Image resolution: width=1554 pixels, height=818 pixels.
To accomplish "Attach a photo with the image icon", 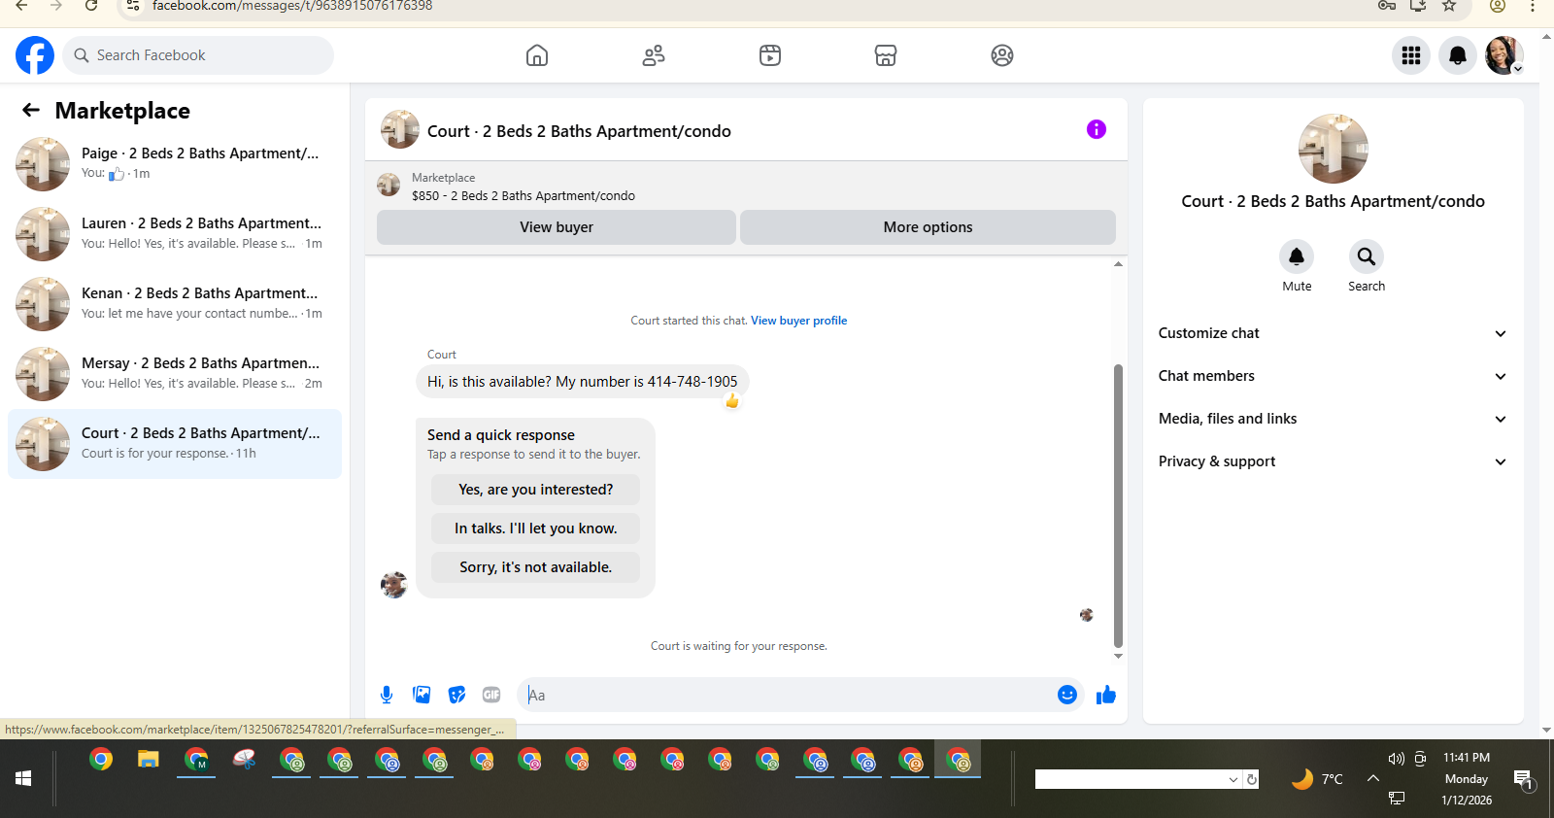I will point(422,695).
